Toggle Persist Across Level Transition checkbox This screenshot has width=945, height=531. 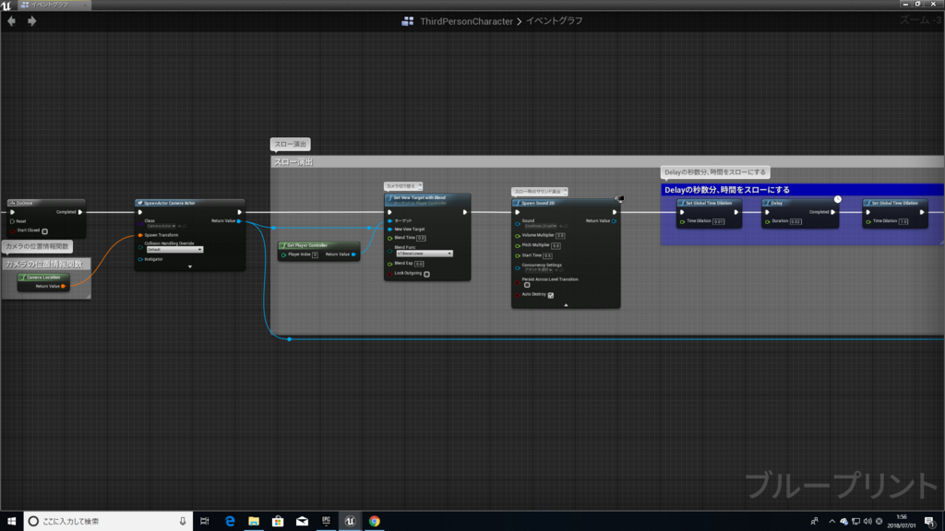527,286
